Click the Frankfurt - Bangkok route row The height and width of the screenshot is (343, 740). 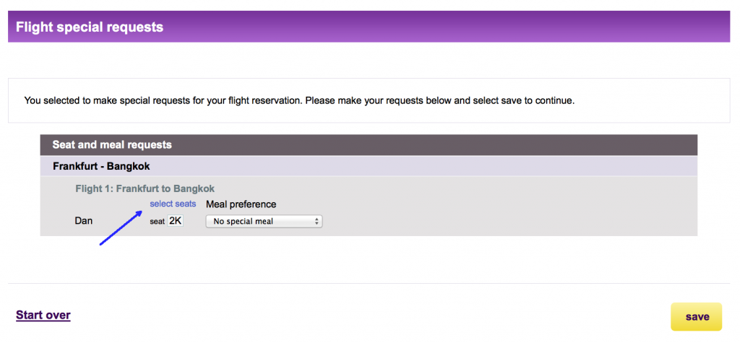[369, 166]
